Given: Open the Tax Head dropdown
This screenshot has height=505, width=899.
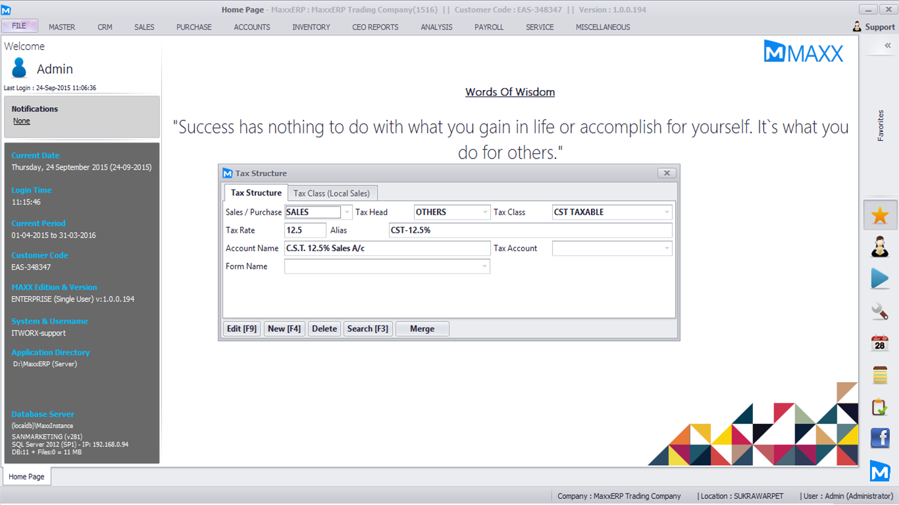Looking at the screenshot, I should [485, 212].
